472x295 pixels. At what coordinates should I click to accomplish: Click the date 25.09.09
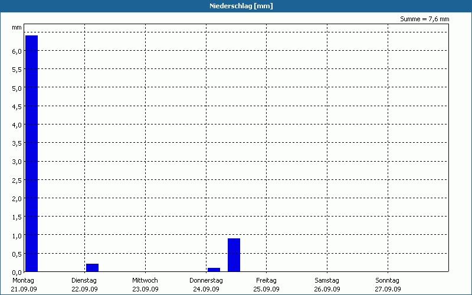click(267, 289)
